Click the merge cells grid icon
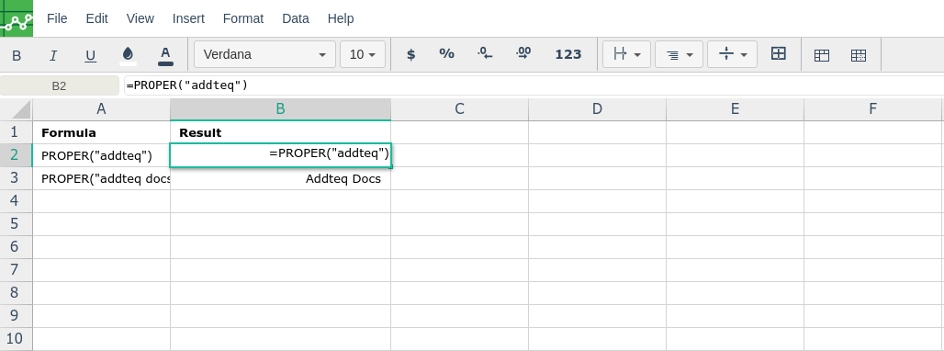Screen dimensions: 944x351 (x=779, y=54)
